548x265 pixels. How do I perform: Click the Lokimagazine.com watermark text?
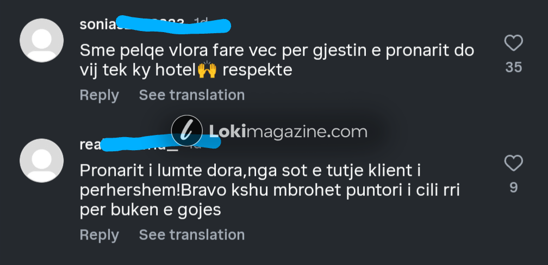tap(288, 132)
